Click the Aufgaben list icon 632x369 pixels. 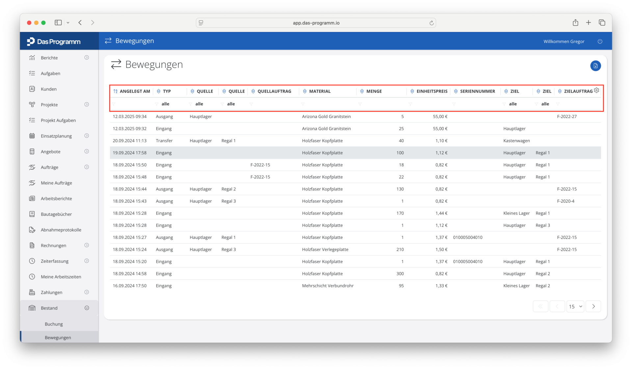(x=32, y=73)
